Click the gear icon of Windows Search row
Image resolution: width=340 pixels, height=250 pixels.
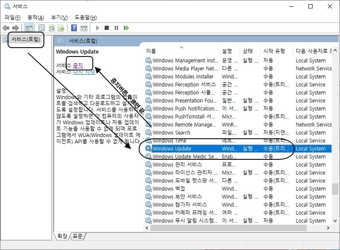click(x=148, y=132)
